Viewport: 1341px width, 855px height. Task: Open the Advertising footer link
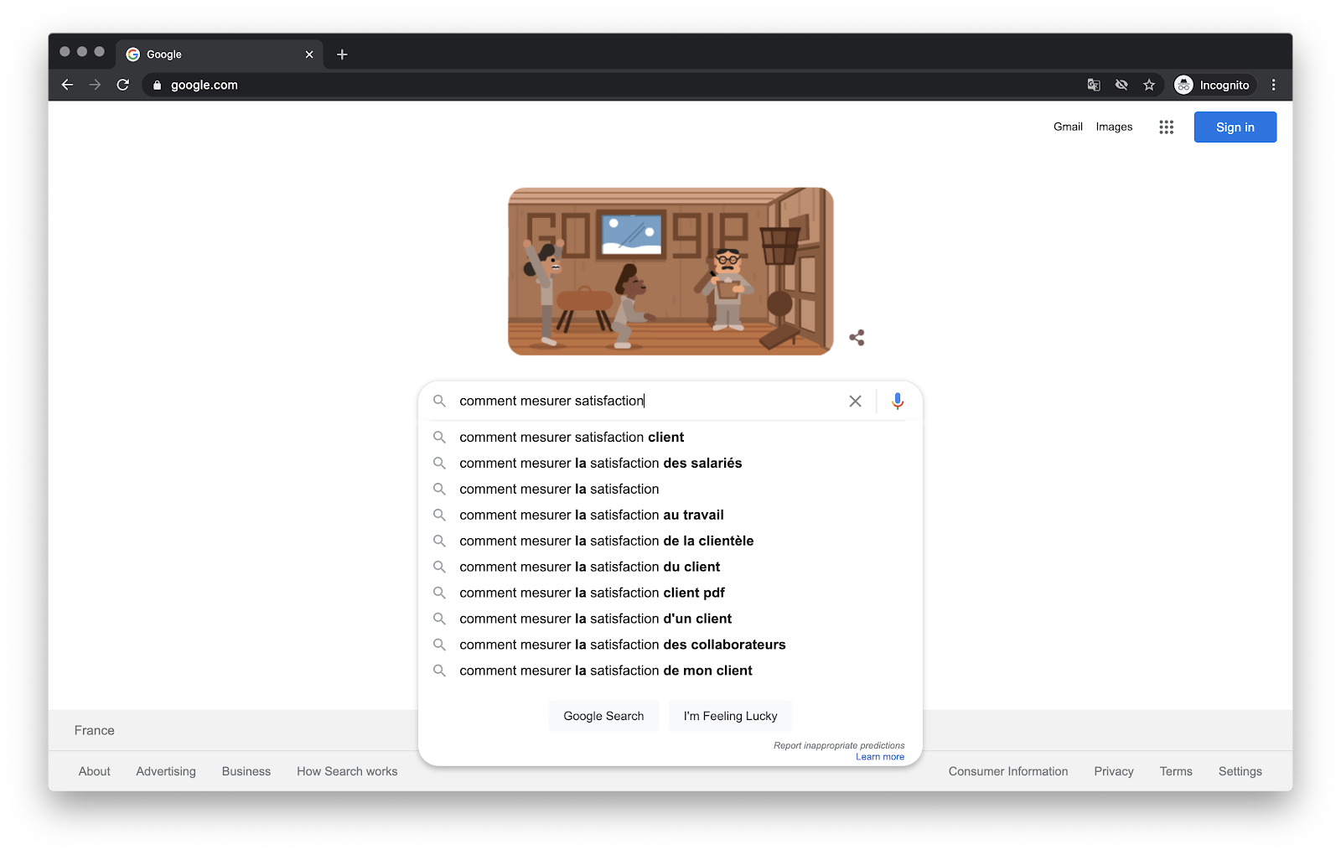pos(166,771)
